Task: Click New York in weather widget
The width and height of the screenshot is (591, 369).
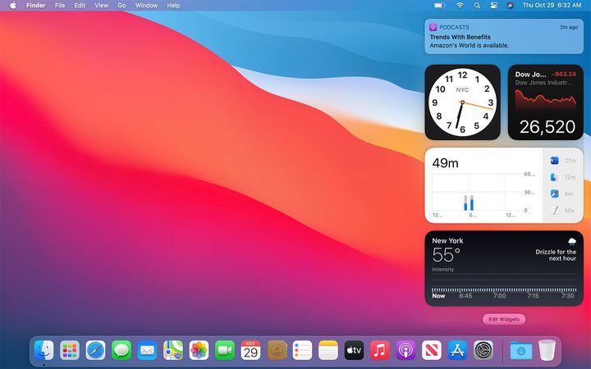Action: tap(447, 240)
